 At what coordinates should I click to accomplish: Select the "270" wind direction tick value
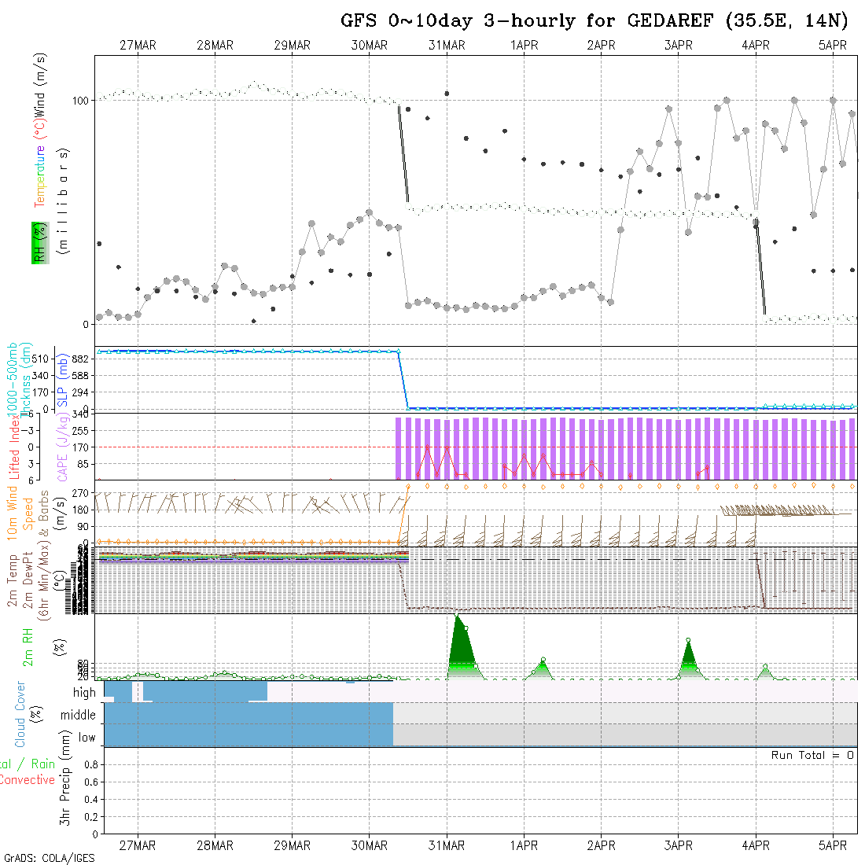pos(80,493)
